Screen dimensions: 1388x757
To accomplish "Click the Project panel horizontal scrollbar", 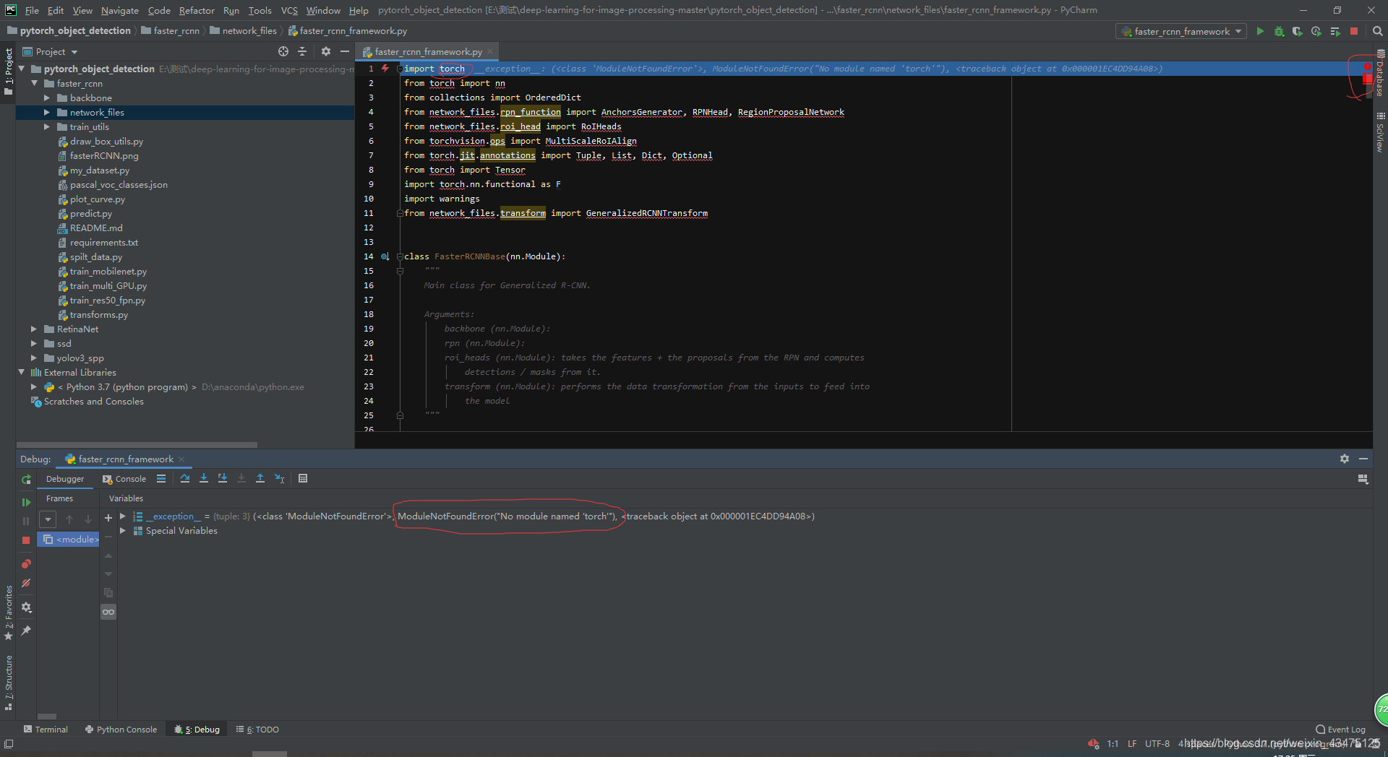I will click(x=137, y=445).
